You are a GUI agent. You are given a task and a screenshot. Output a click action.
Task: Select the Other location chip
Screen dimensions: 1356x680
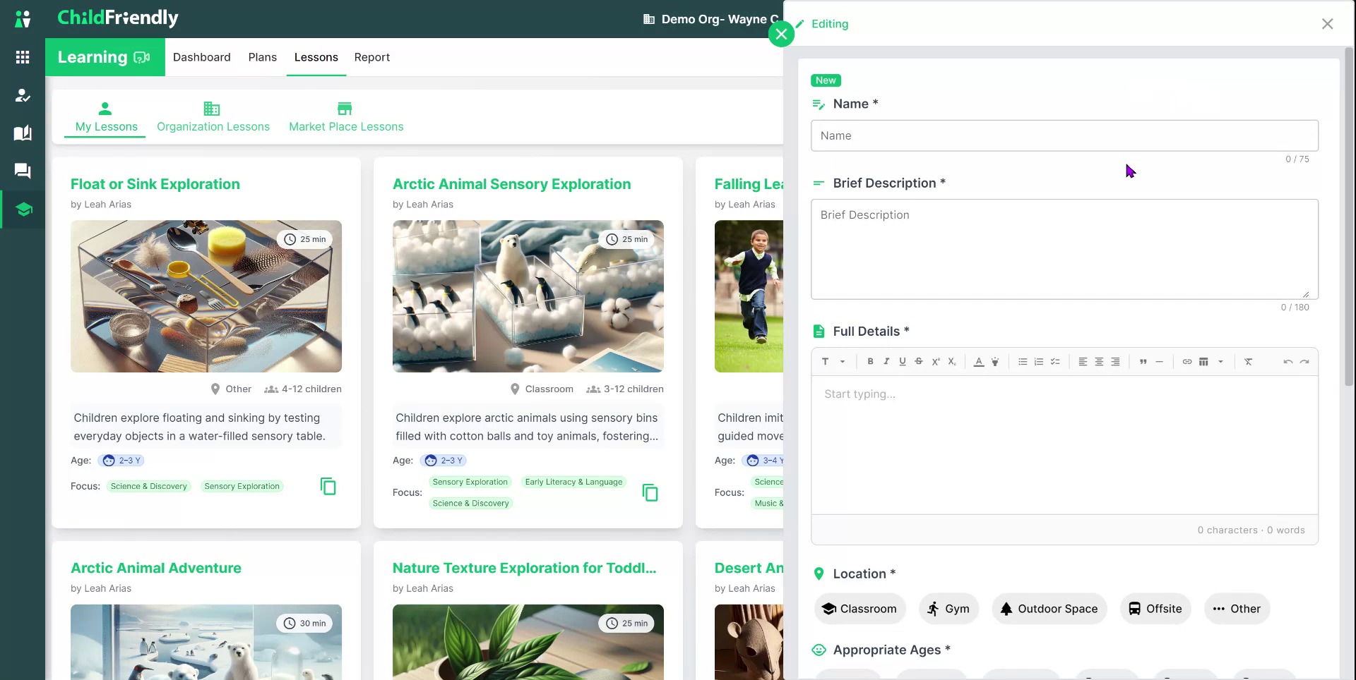pos(1237,609)
